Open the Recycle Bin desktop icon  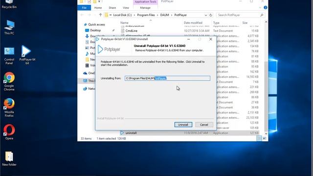coord(9,4)
